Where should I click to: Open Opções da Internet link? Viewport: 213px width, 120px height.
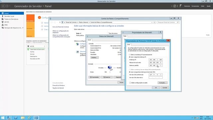click(58, 88)
